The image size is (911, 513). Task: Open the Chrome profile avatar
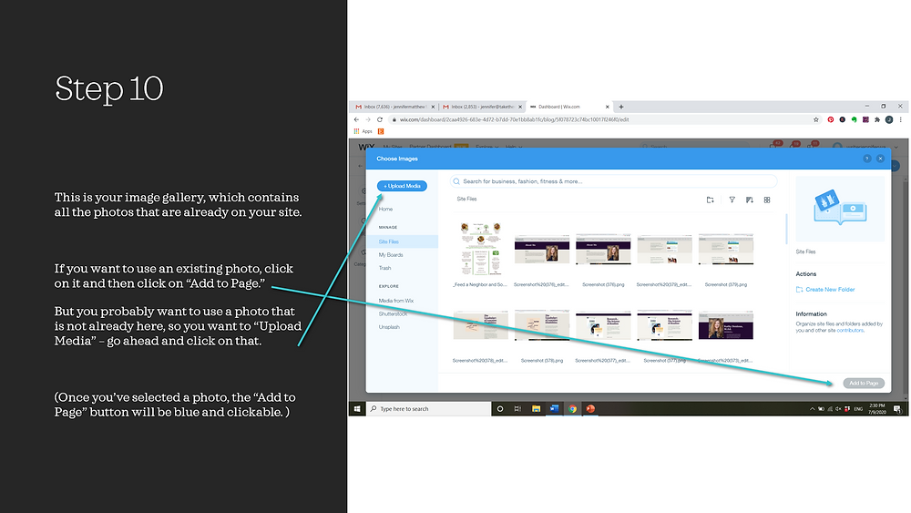(x=889, y=119)
